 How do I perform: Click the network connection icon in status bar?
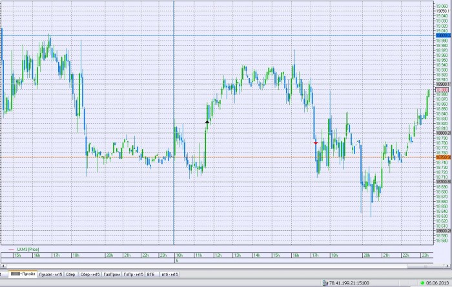tap(325, 283)
